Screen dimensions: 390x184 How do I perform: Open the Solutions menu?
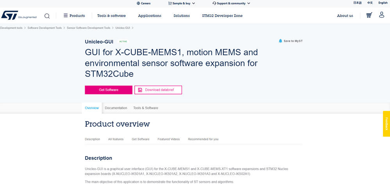point(182,16)
